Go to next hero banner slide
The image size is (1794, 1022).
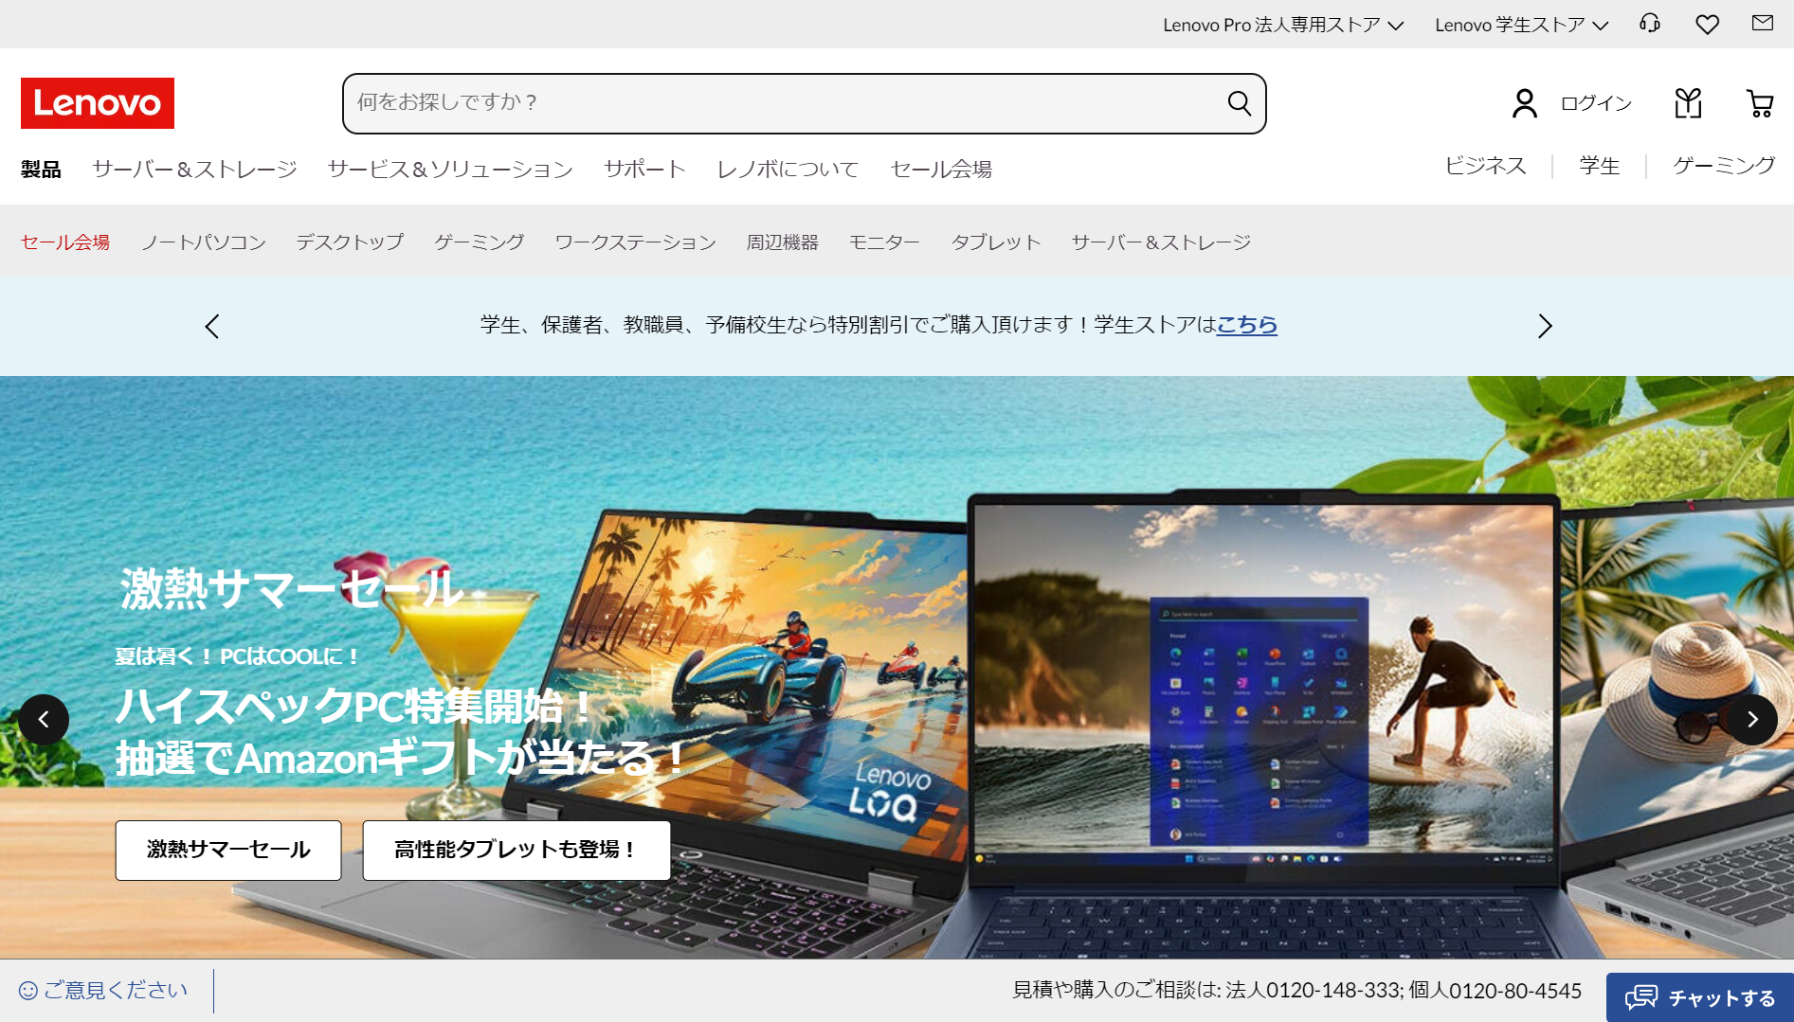click(1752, 720)
